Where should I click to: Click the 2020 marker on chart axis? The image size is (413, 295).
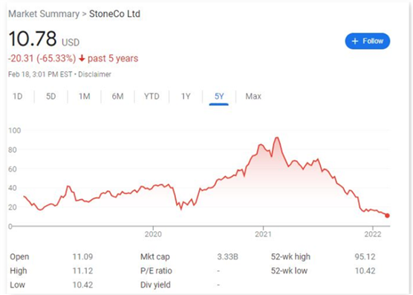(x=153, y=234)
